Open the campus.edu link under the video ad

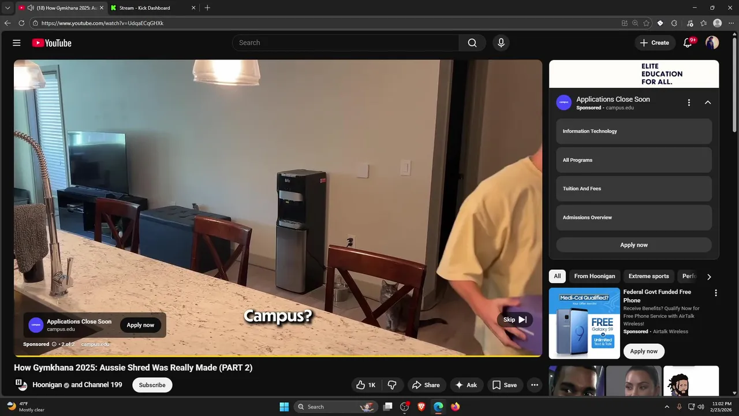(95, 344)
